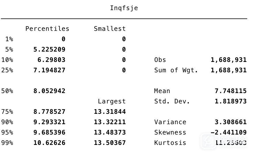Select the value 13.31844
This screenshot has height=155, width=255.
pos(110,112)
